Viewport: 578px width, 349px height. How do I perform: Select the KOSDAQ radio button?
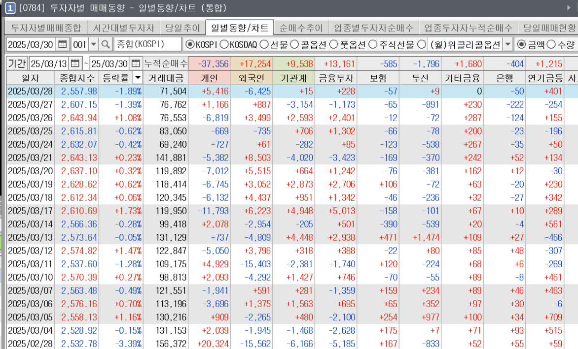pyautogui.click(x=224, y=45)
